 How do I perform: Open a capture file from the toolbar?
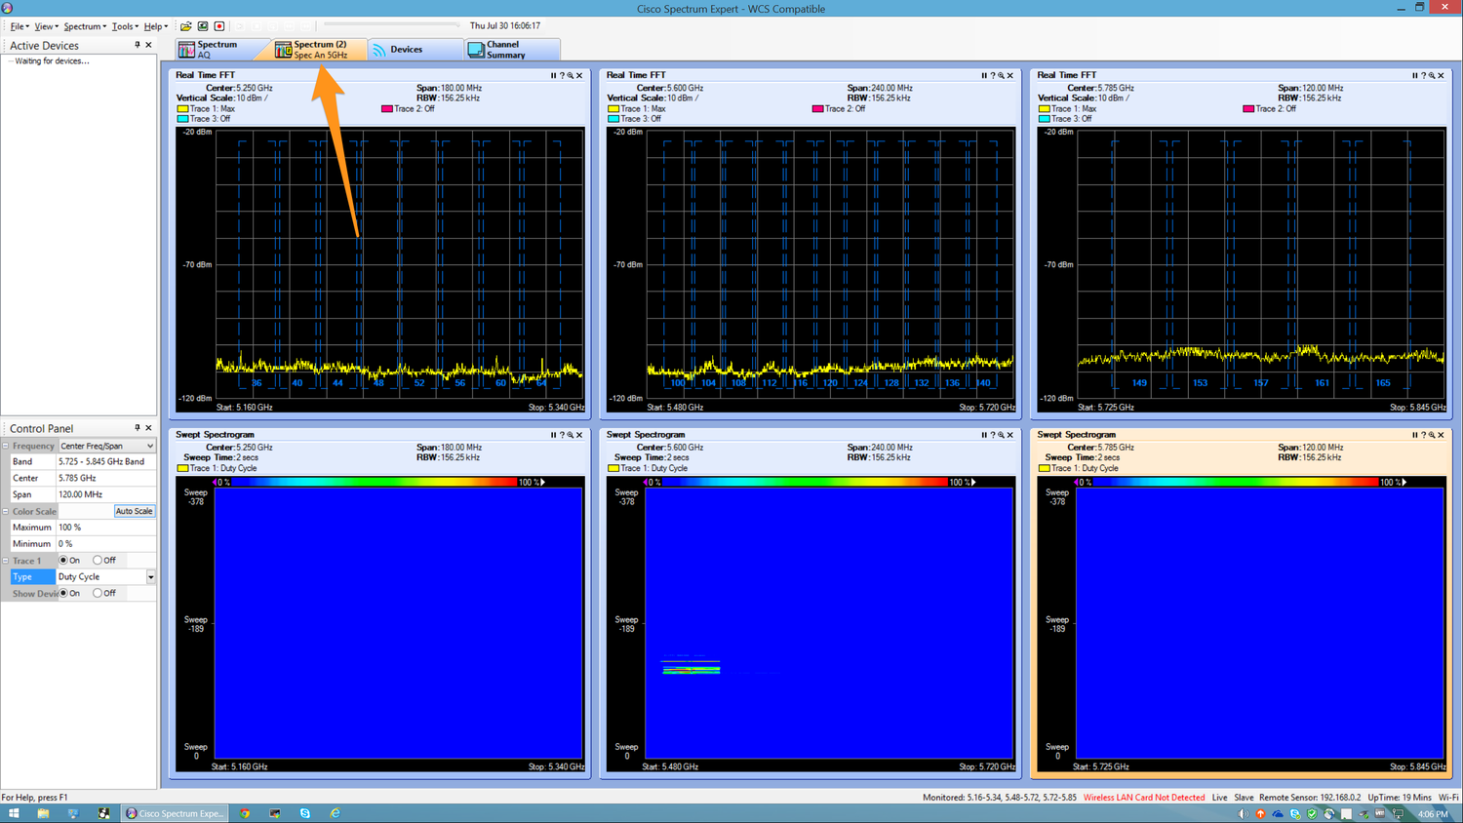185,26
